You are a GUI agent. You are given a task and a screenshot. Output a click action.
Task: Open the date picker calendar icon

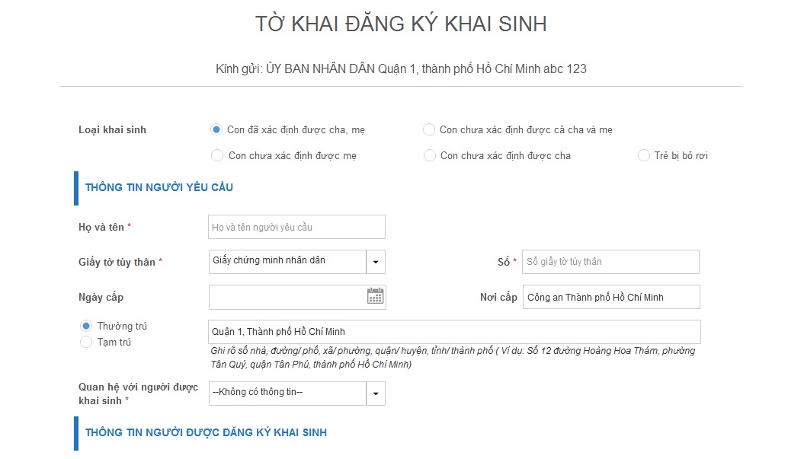[374, 296]
